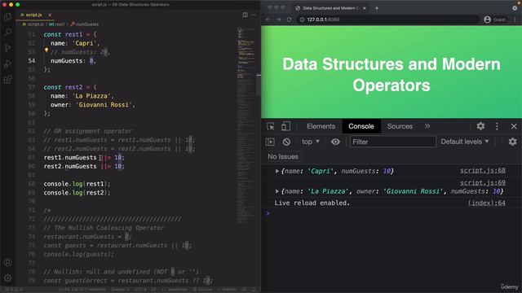Toggle the device toolbar in DevTools
The width and height of the screenshot is (522, 293).
pos(285,126)
